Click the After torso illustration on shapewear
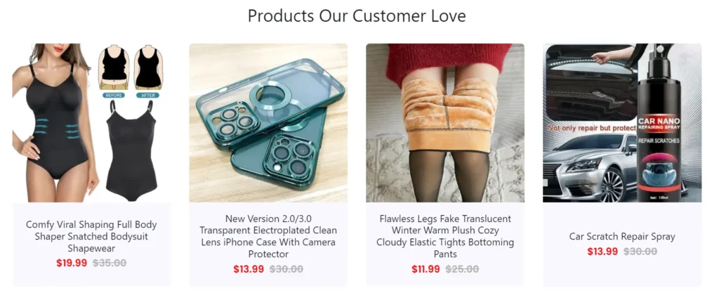Image resolution: width=719 pixels, height=298 pixels. [149, 71]
